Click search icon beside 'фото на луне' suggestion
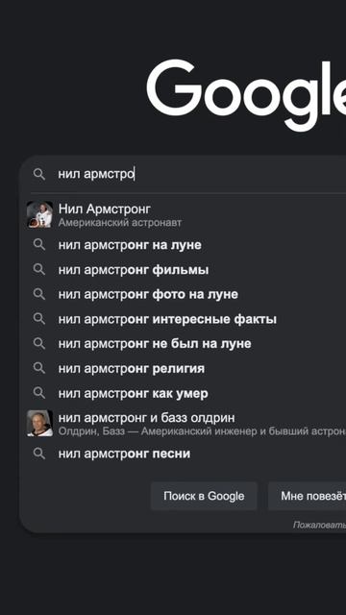This screenshot has height=615, width=346. tap(39, 294)
